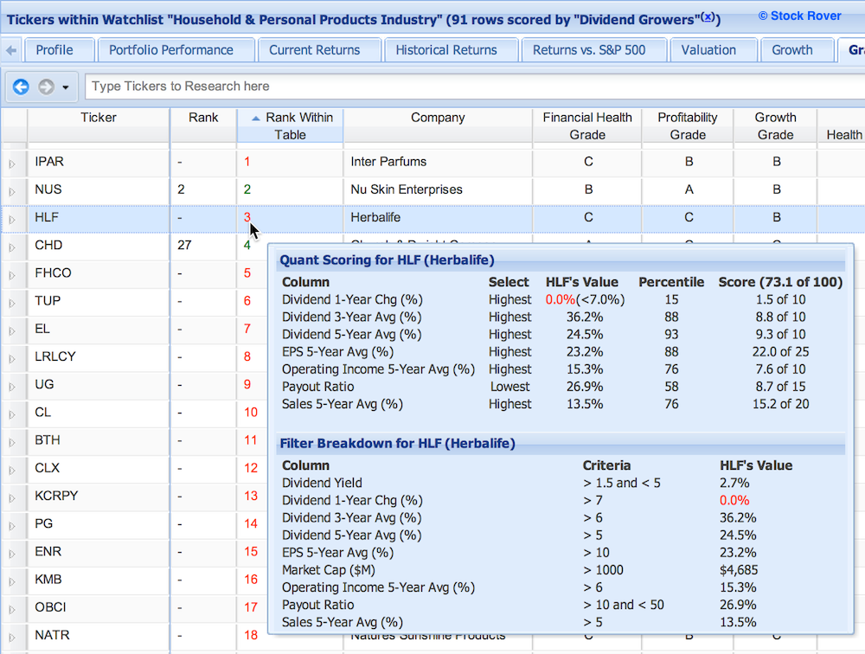865x654 pixels.
Task: Click the blue back navigation arrow
Action: 21,87
